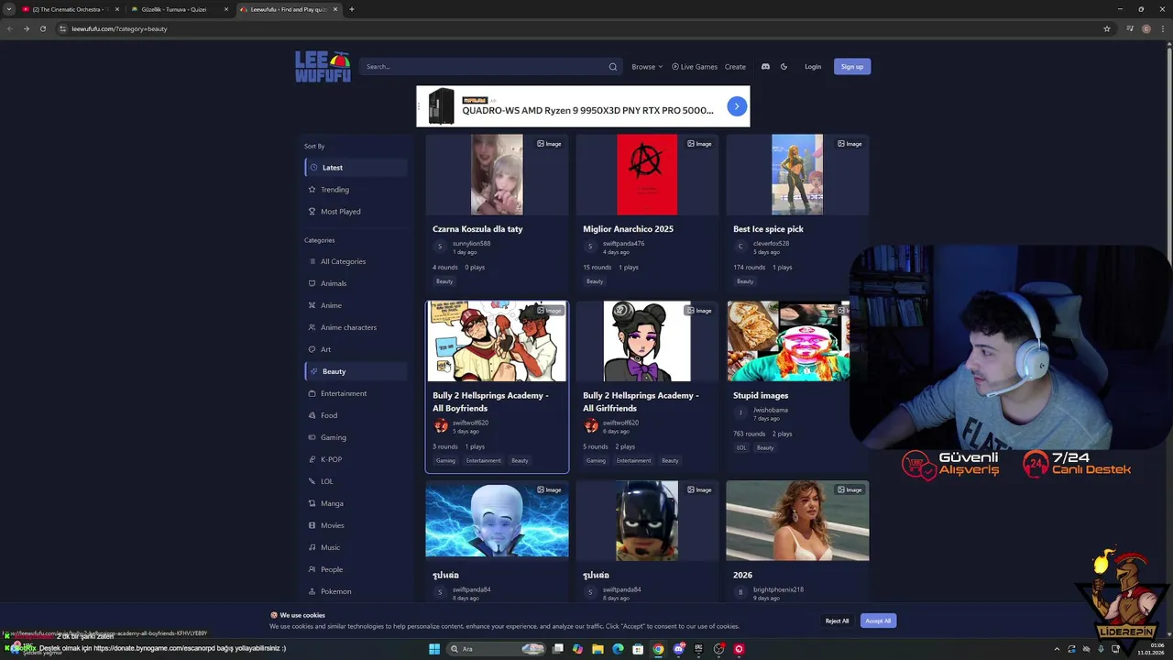Click swiftwolf620 avatar on Boyfriends card

[x=441, y=426]
